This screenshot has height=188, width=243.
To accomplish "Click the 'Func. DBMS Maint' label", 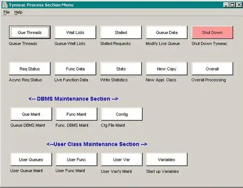I will (x=72, y=125).
